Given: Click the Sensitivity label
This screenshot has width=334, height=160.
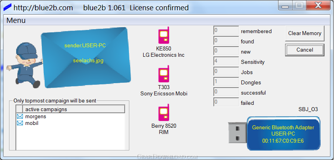Looking at the screenshot, I should [x=253, y=62].
